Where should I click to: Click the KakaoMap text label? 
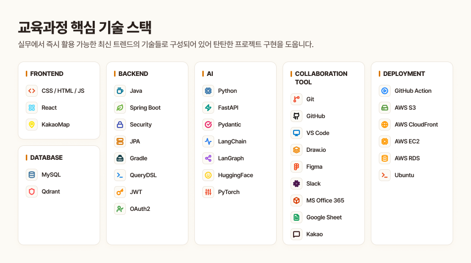(x=56, y=125)
